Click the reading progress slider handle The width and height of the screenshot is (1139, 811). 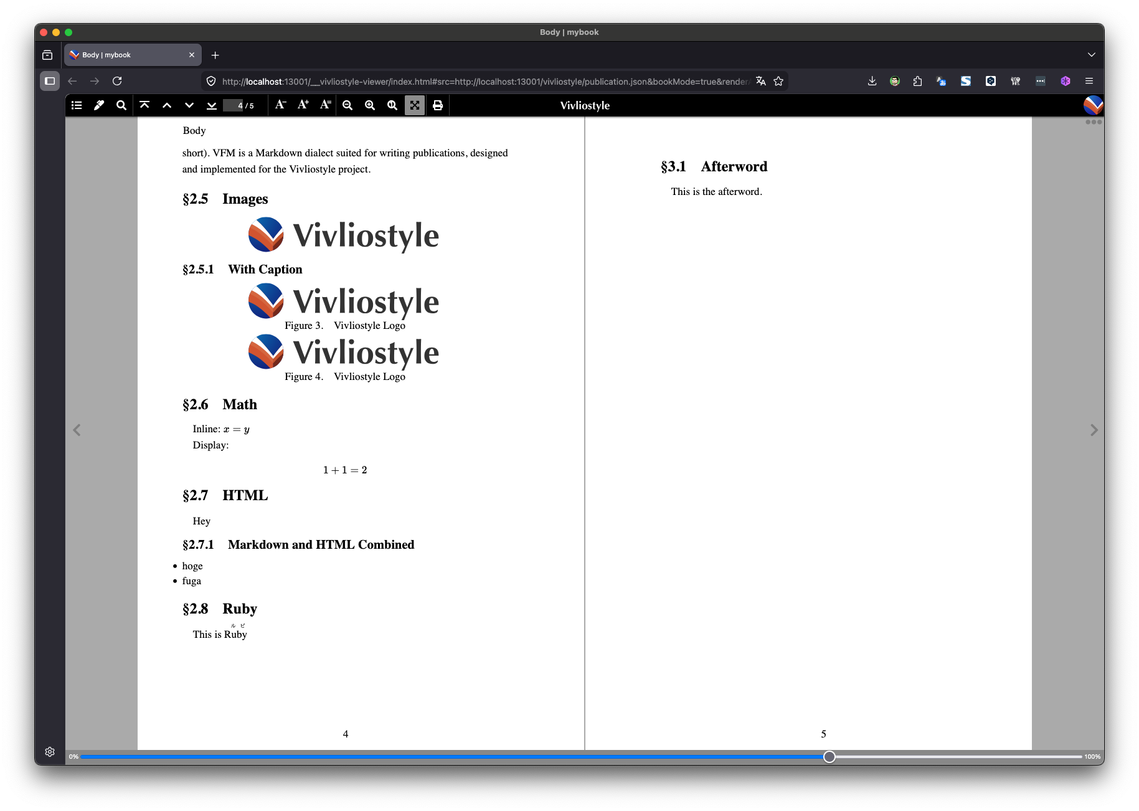(829, 757)
